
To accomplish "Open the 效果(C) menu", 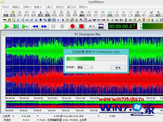I will click(x=27, y=7).
